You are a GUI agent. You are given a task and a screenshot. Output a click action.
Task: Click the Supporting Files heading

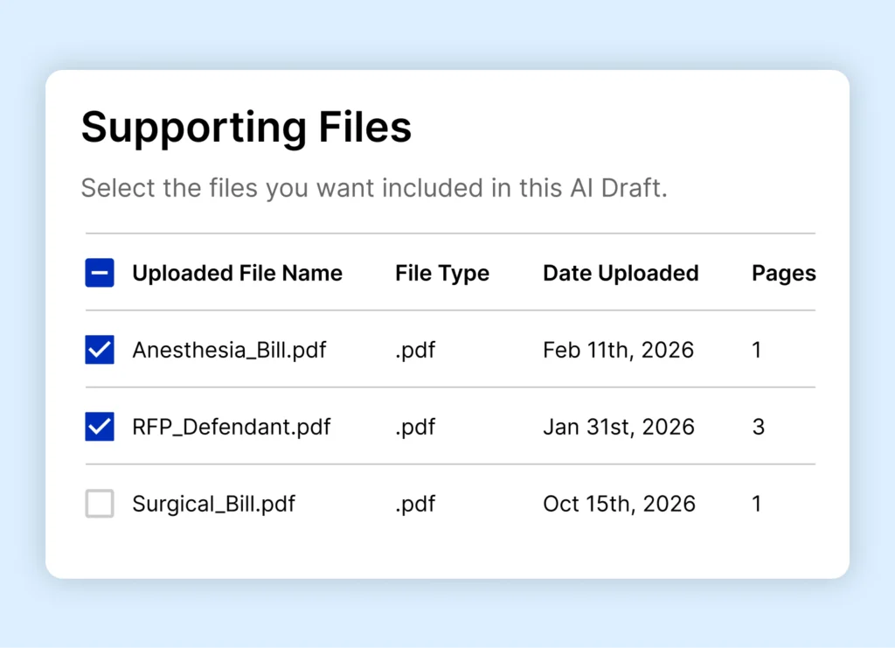[246, 128]
